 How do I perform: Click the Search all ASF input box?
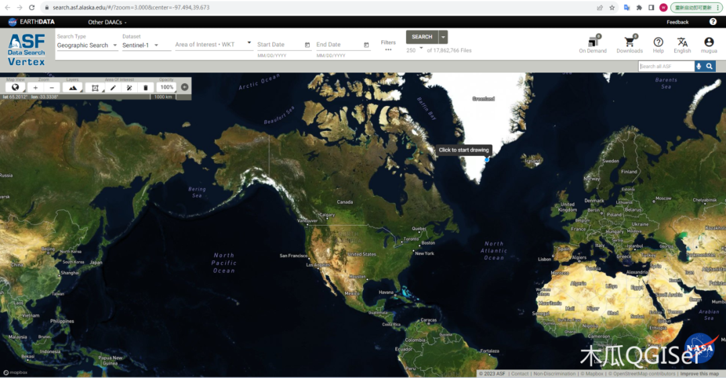[666, 66]
